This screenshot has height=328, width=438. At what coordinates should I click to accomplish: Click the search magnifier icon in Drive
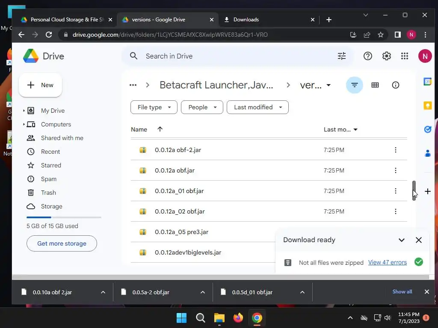point(133,56)
